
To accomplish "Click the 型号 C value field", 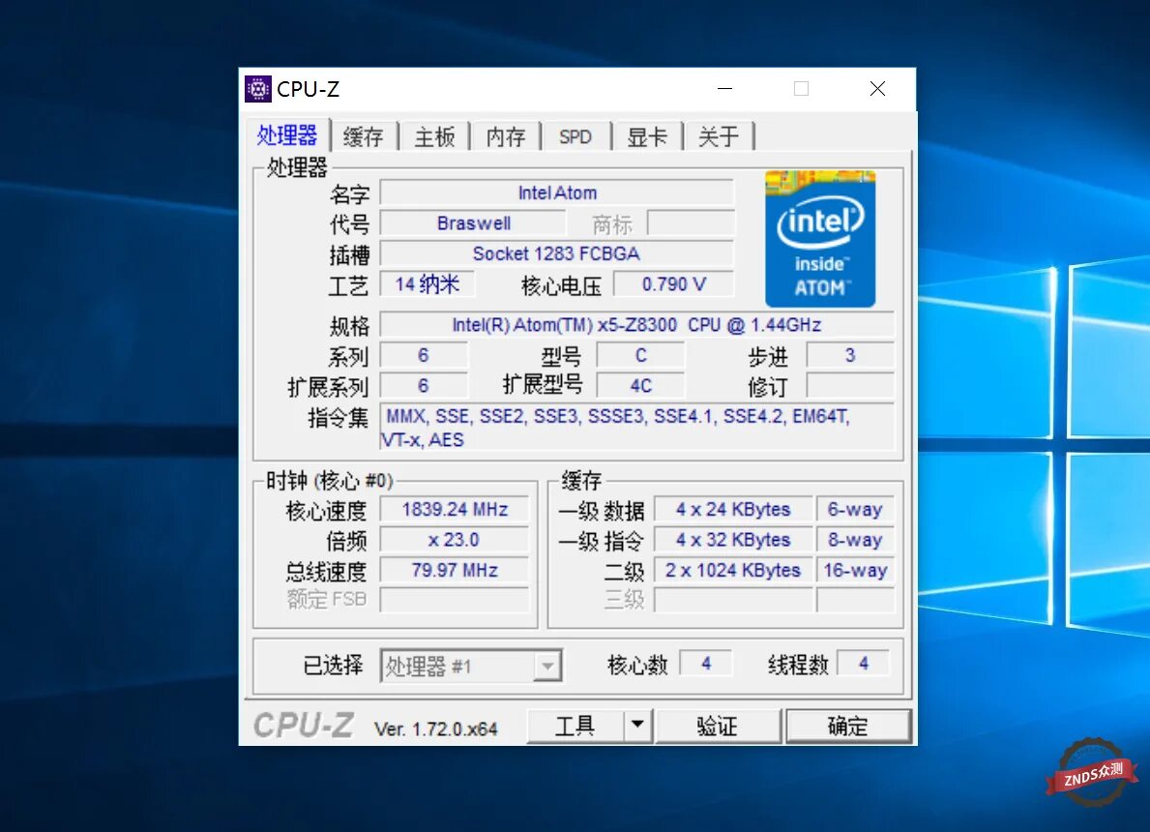I will [x=641, y=355].
